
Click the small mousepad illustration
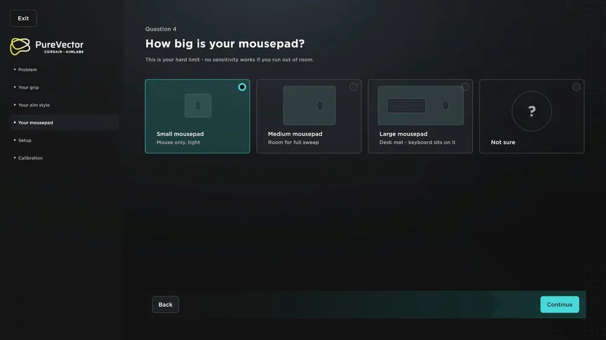coord(198,105)
